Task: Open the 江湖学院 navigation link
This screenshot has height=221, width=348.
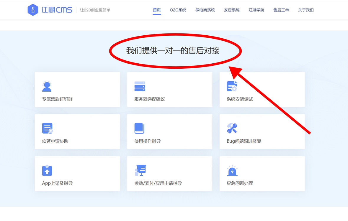Action: [256, 10]
